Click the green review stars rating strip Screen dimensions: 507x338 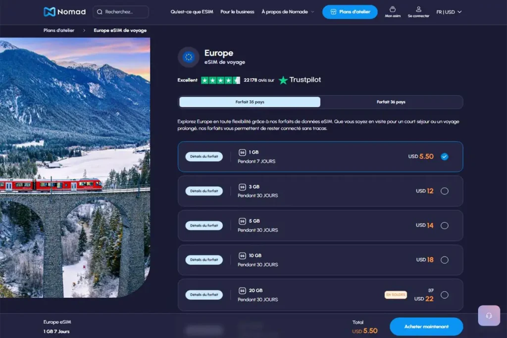pyautogui.click(x=220, y=80)
